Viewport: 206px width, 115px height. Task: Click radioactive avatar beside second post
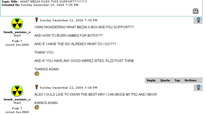(17, 91)
